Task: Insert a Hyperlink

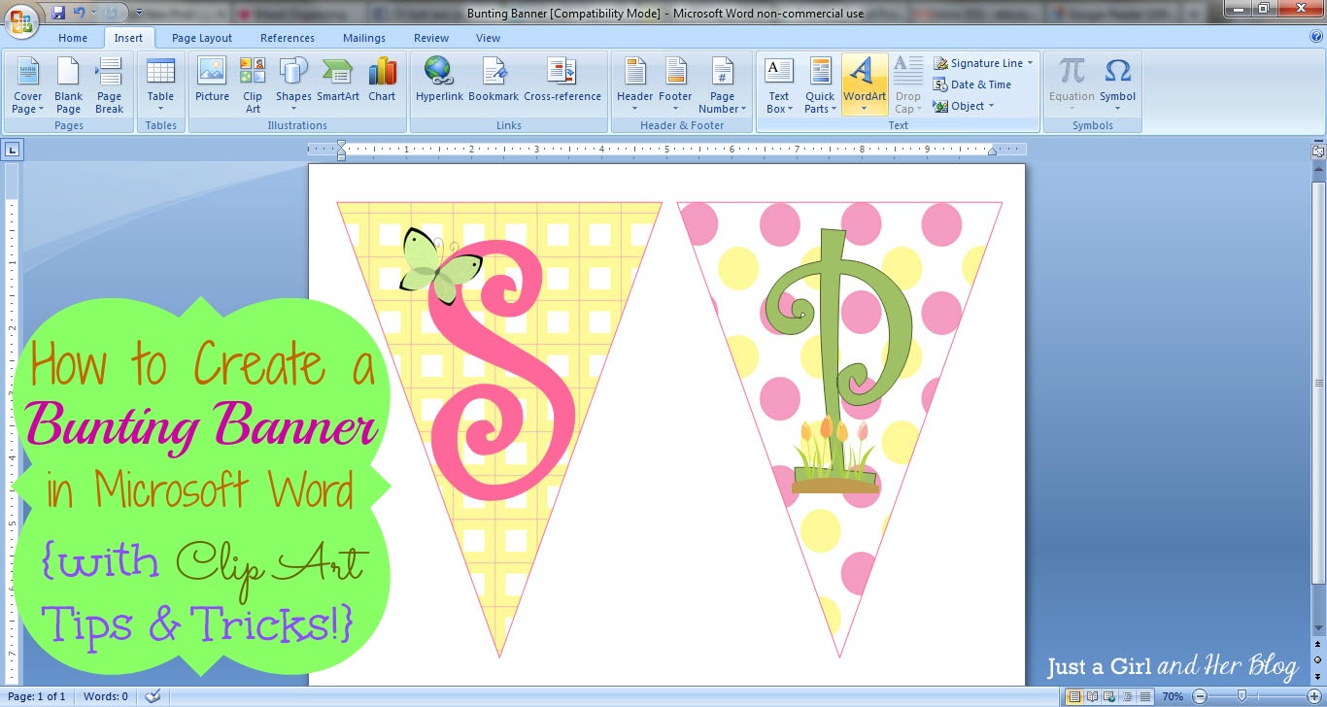Action: [x=439, y=80]
